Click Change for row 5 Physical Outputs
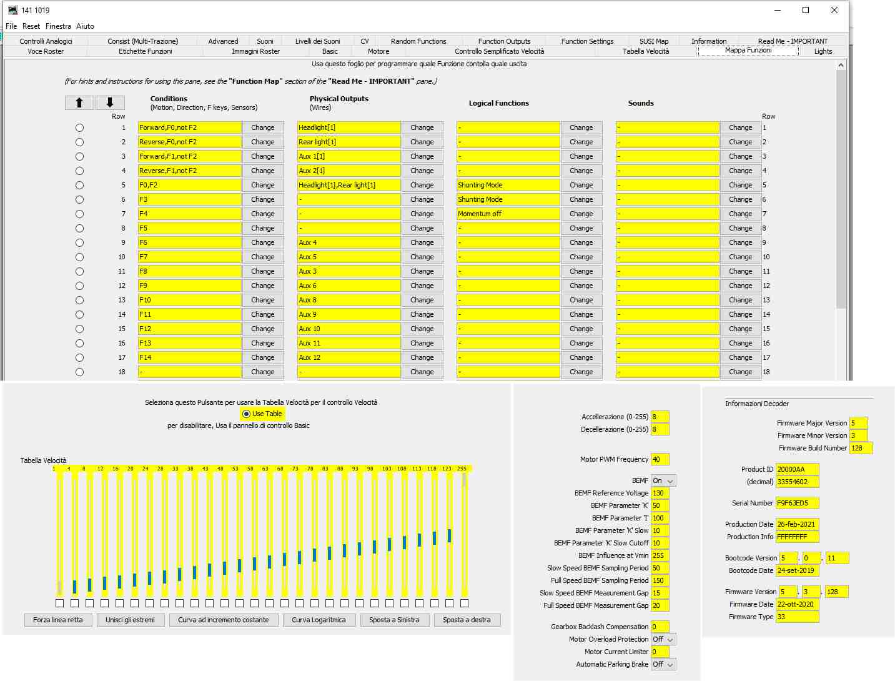Viewport: 895px width, 681px height. (x=422, y=185)
